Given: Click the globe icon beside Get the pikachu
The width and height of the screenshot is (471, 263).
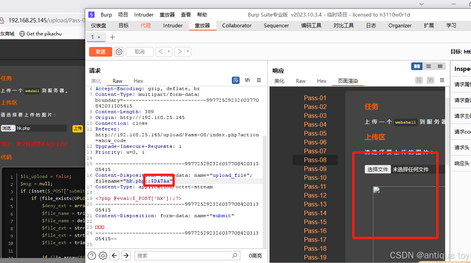Looking at the screenshot, I should tap(22, 34).
